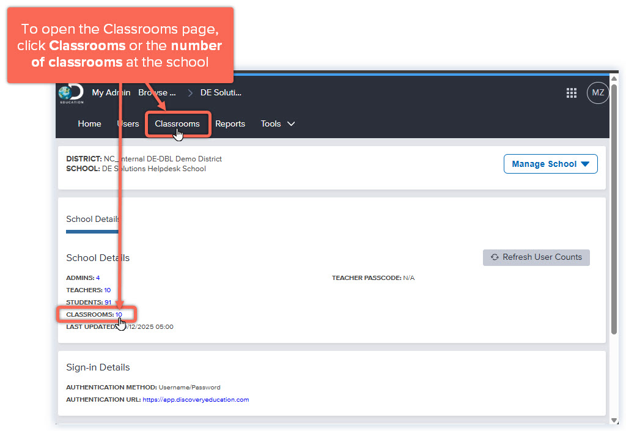
Task: Open the Classrooms navigation item
Action: point(177,123)
